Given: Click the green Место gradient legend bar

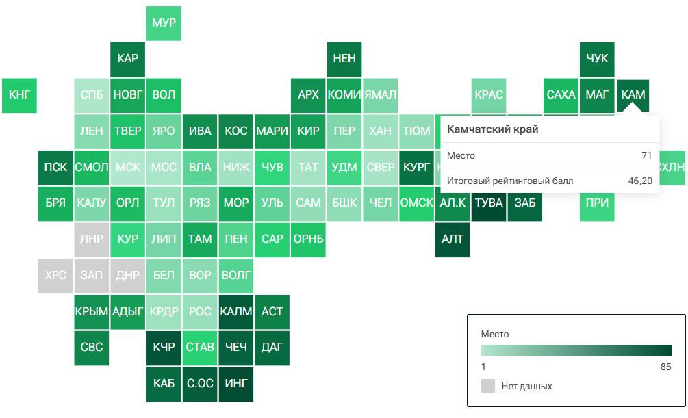Looking at the screenshot, I should [576, 350].
